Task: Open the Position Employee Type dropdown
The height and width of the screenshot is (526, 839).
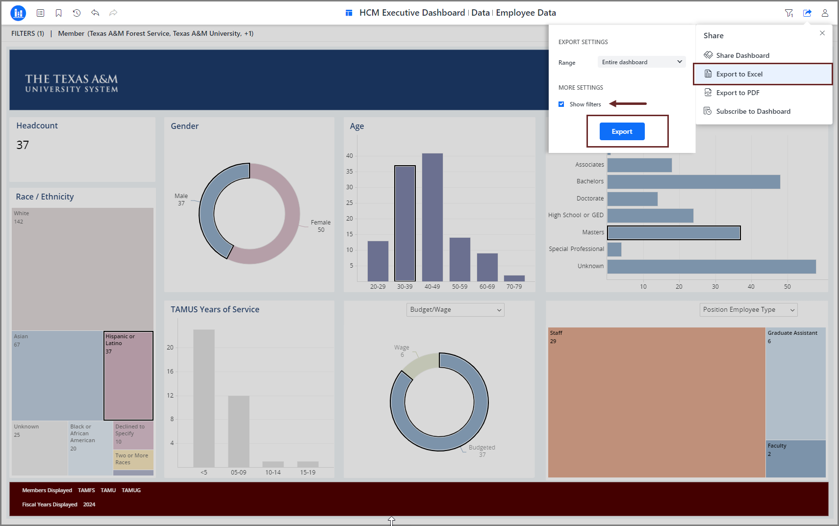Action: (x=748, y=310)
